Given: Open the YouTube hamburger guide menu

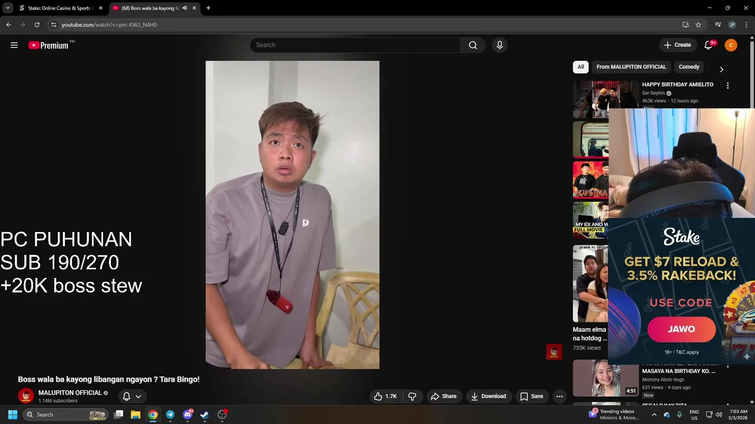Looking at the screenshot, I should click(x=14, y=45).
